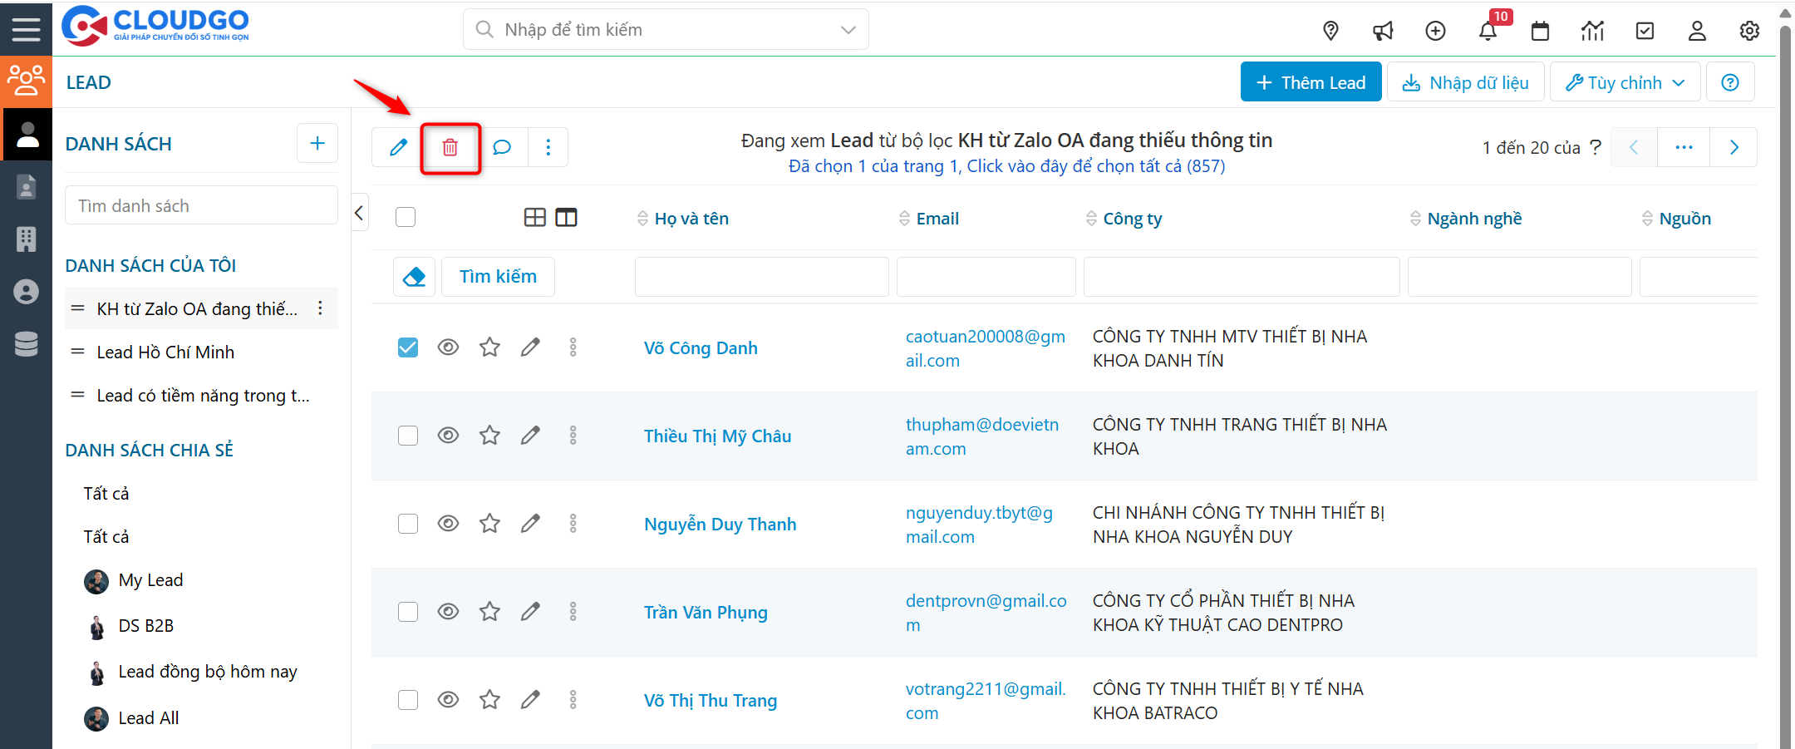Expand the Tùy chỉnh dropdown

pos(1624,82)
